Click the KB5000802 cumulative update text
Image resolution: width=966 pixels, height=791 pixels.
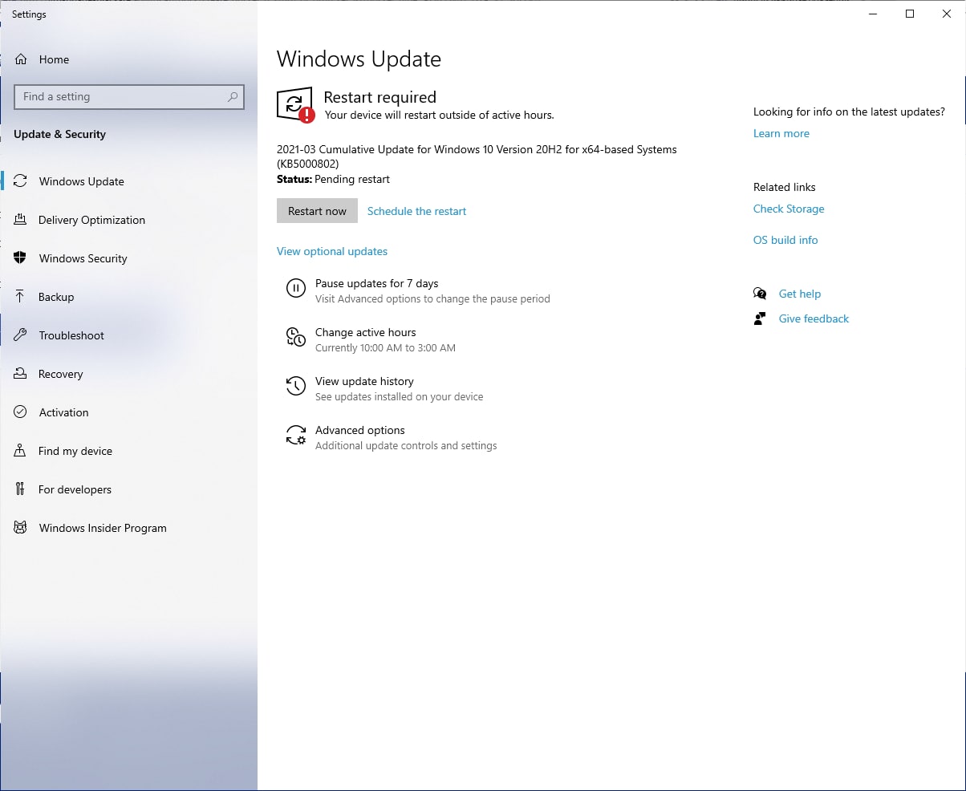tap(477, 156)
